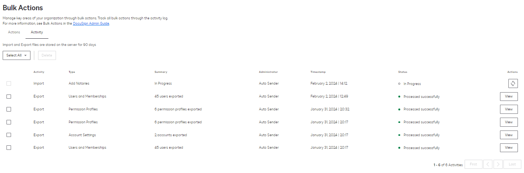Screen dimensions: 524x173
Task: Go to previous page with left chevron
Action: pos(488,164)
